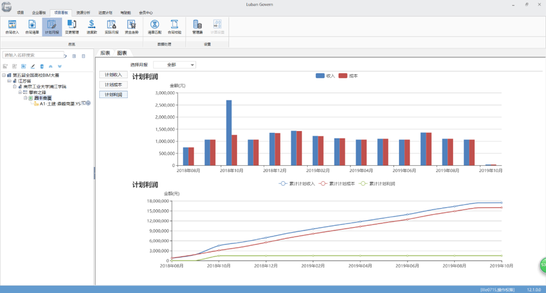This screenshot has width=546, height=293.
Task: Toggle 收入 blue legend in bar chart
Action: (x=325, y=76)
